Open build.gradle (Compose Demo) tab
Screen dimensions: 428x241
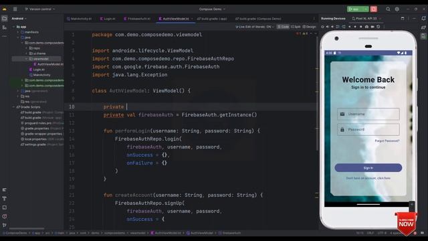point(258,19)
